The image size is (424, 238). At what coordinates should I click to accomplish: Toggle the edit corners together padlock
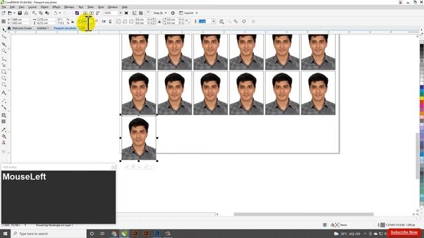click(159, 21)
